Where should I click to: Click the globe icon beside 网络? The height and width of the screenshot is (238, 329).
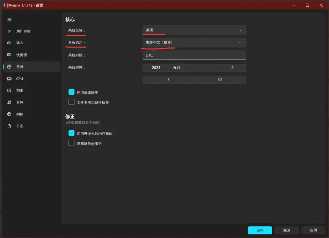9,114
